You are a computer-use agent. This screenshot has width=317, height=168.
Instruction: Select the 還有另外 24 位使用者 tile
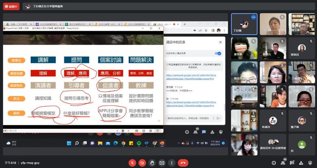point(273,145)
